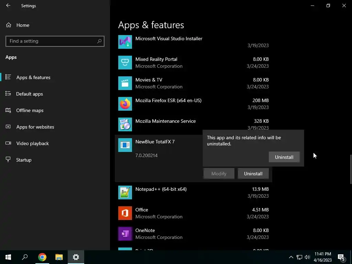Click the Microsoft Visual Studio Installer icon
The image size is (352, 264).
[x=125, y=42]
